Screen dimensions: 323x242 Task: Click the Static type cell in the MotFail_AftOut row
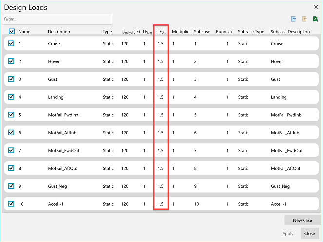108,168
